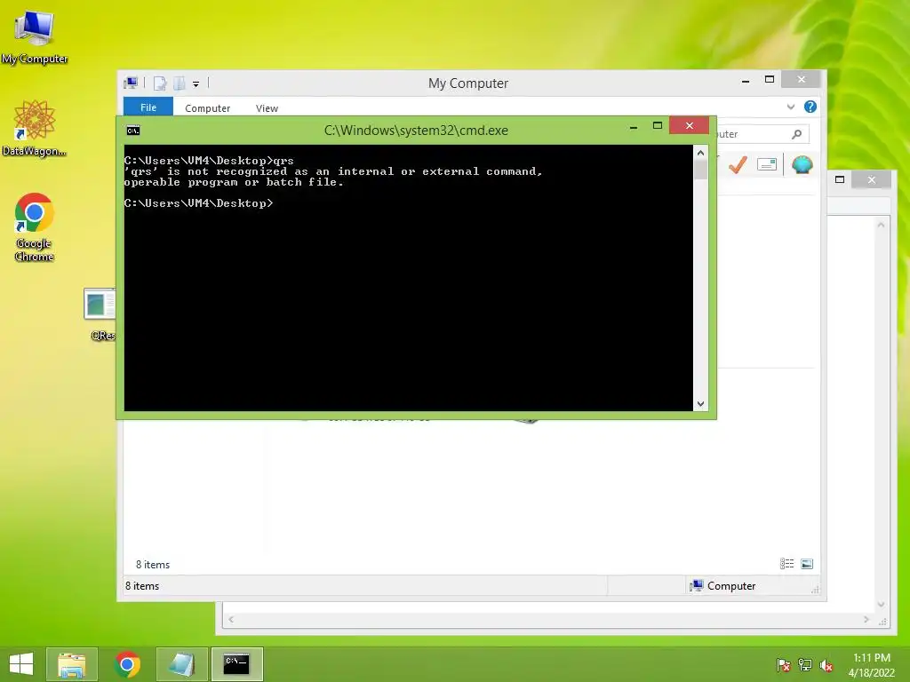910x682 pixels.
Task: Click back window scroll-right arrow
Action: coord(866,619)
